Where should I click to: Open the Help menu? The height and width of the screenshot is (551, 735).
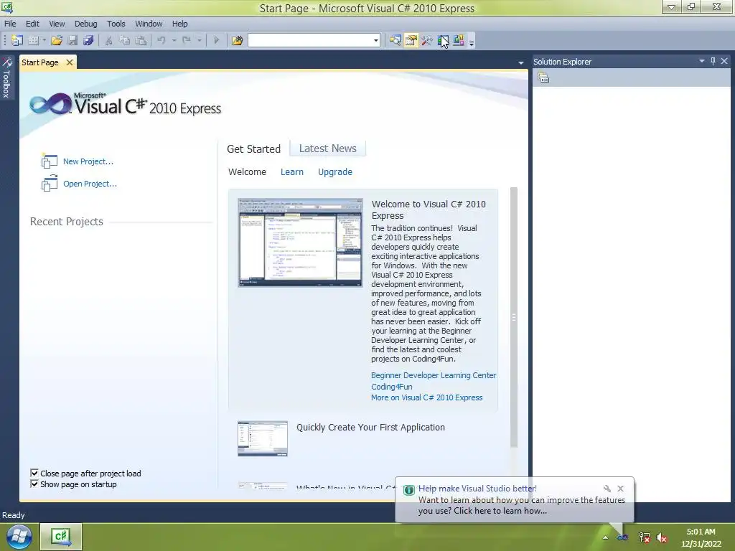(x=179, y=24)
